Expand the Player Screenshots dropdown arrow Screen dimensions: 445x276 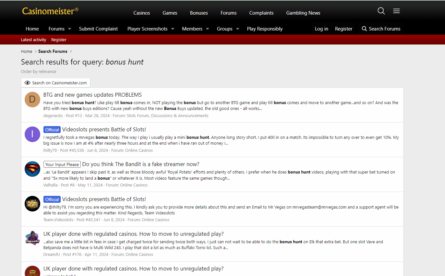[173, 29]
